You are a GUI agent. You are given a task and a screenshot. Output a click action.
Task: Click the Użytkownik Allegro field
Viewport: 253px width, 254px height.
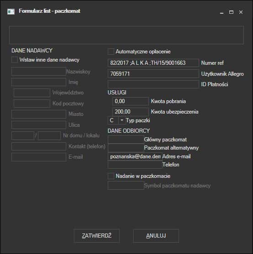point(153,74)
